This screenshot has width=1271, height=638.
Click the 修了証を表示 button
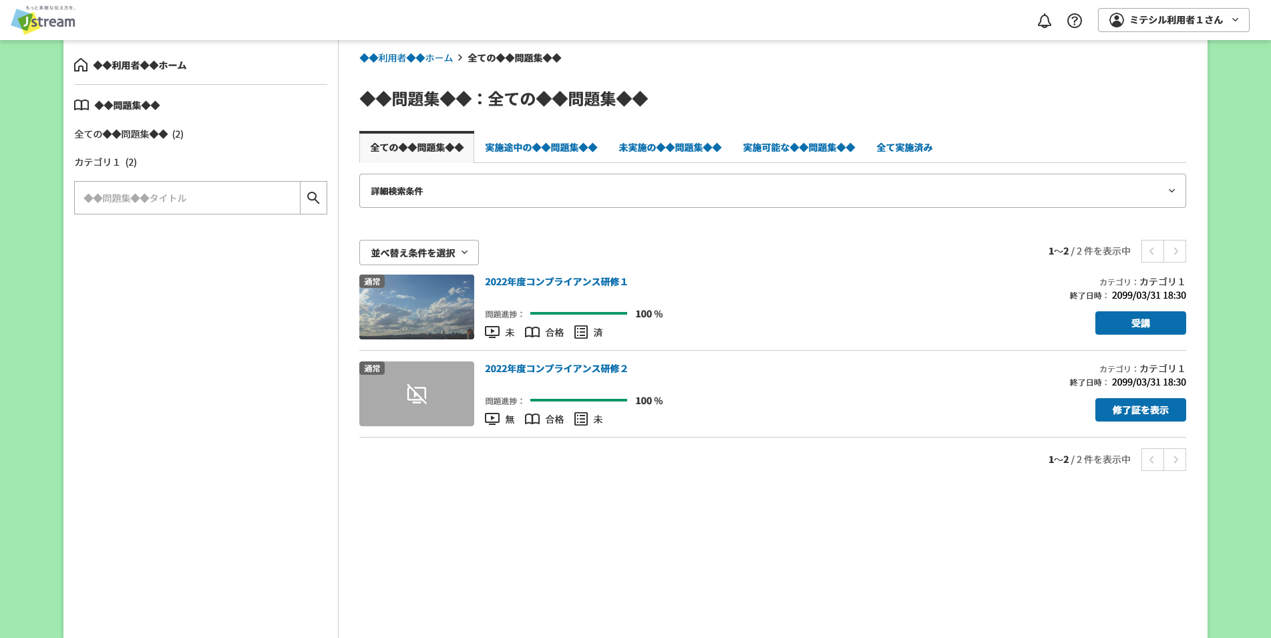[1141, 410]
